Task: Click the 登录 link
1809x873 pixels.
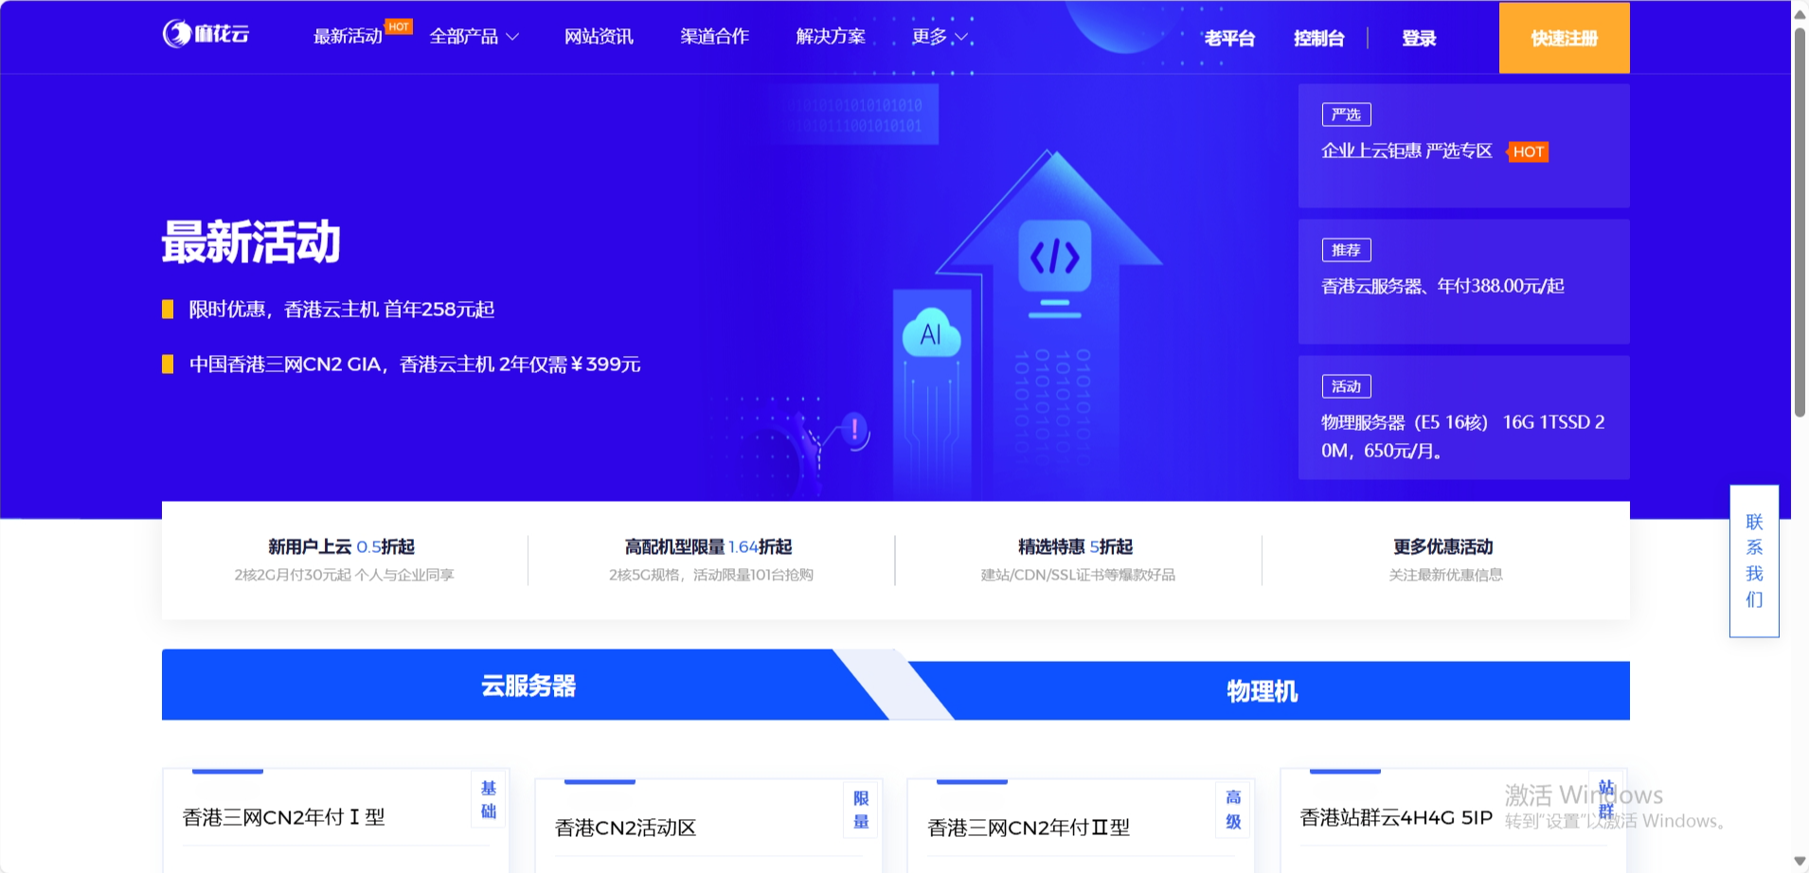Action: click(1418, 38)
